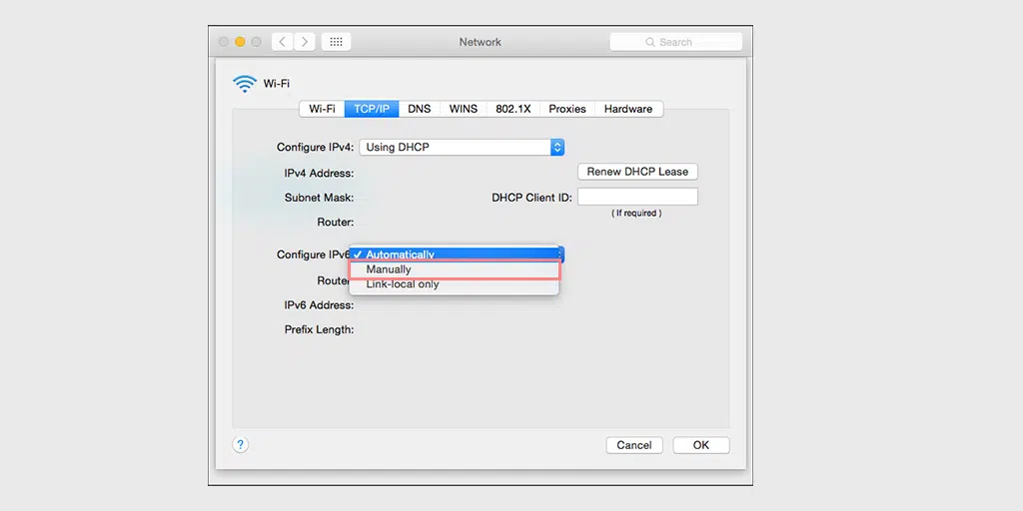Switch to the Wi-Fi tab
The image size is (1023, 511).
tap(322, 109)
